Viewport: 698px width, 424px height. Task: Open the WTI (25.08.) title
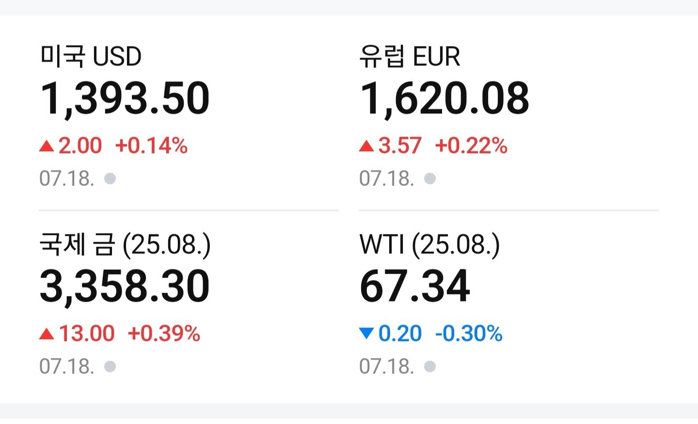429,244
